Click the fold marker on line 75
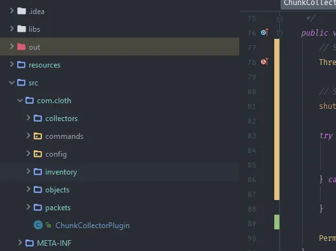Image resolution: width=336 pixels, height=251 pixels. [x=279, y=18]
